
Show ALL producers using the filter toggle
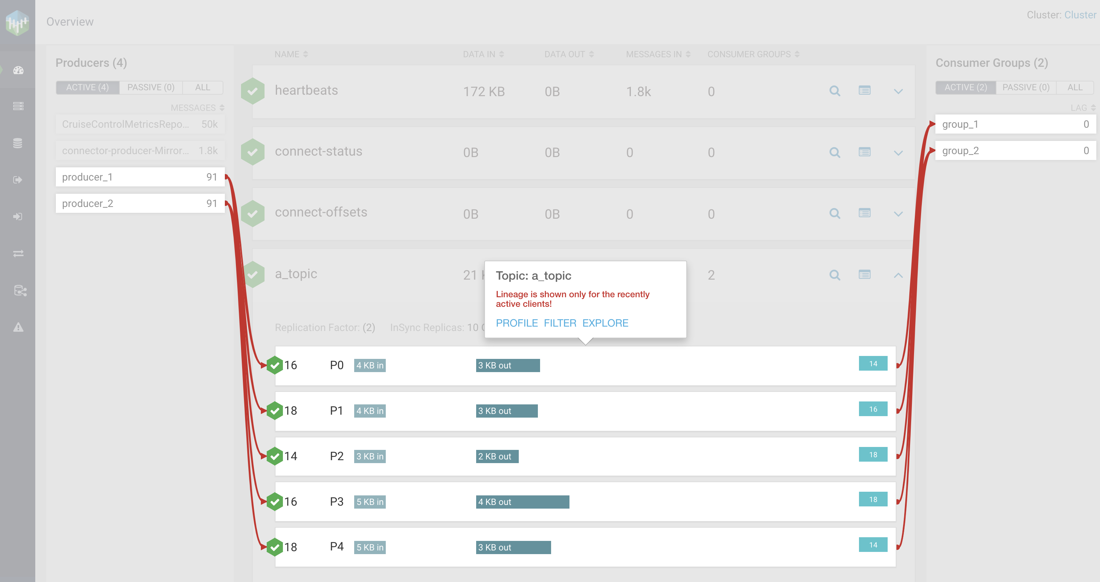(x=202, y=87)
